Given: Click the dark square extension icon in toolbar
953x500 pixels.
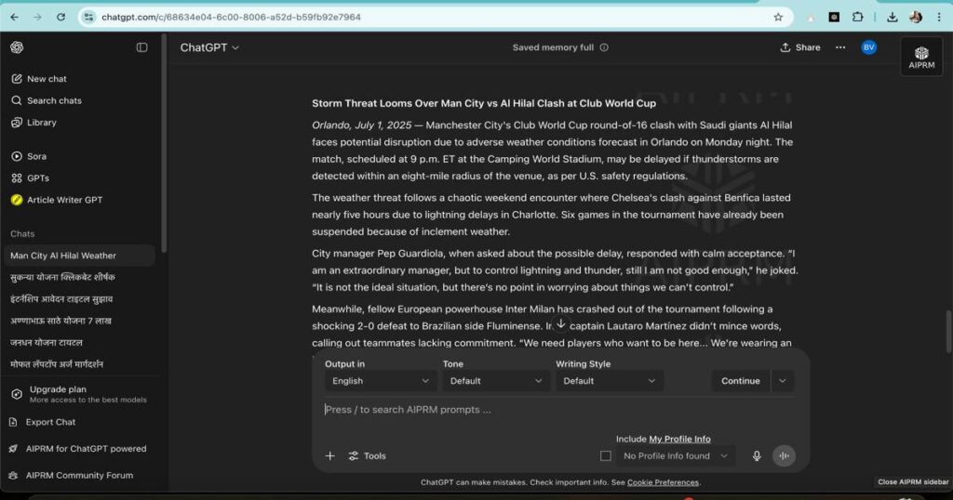Looking at the screenshot, I should pyautogui.click(x=835, y=17).
